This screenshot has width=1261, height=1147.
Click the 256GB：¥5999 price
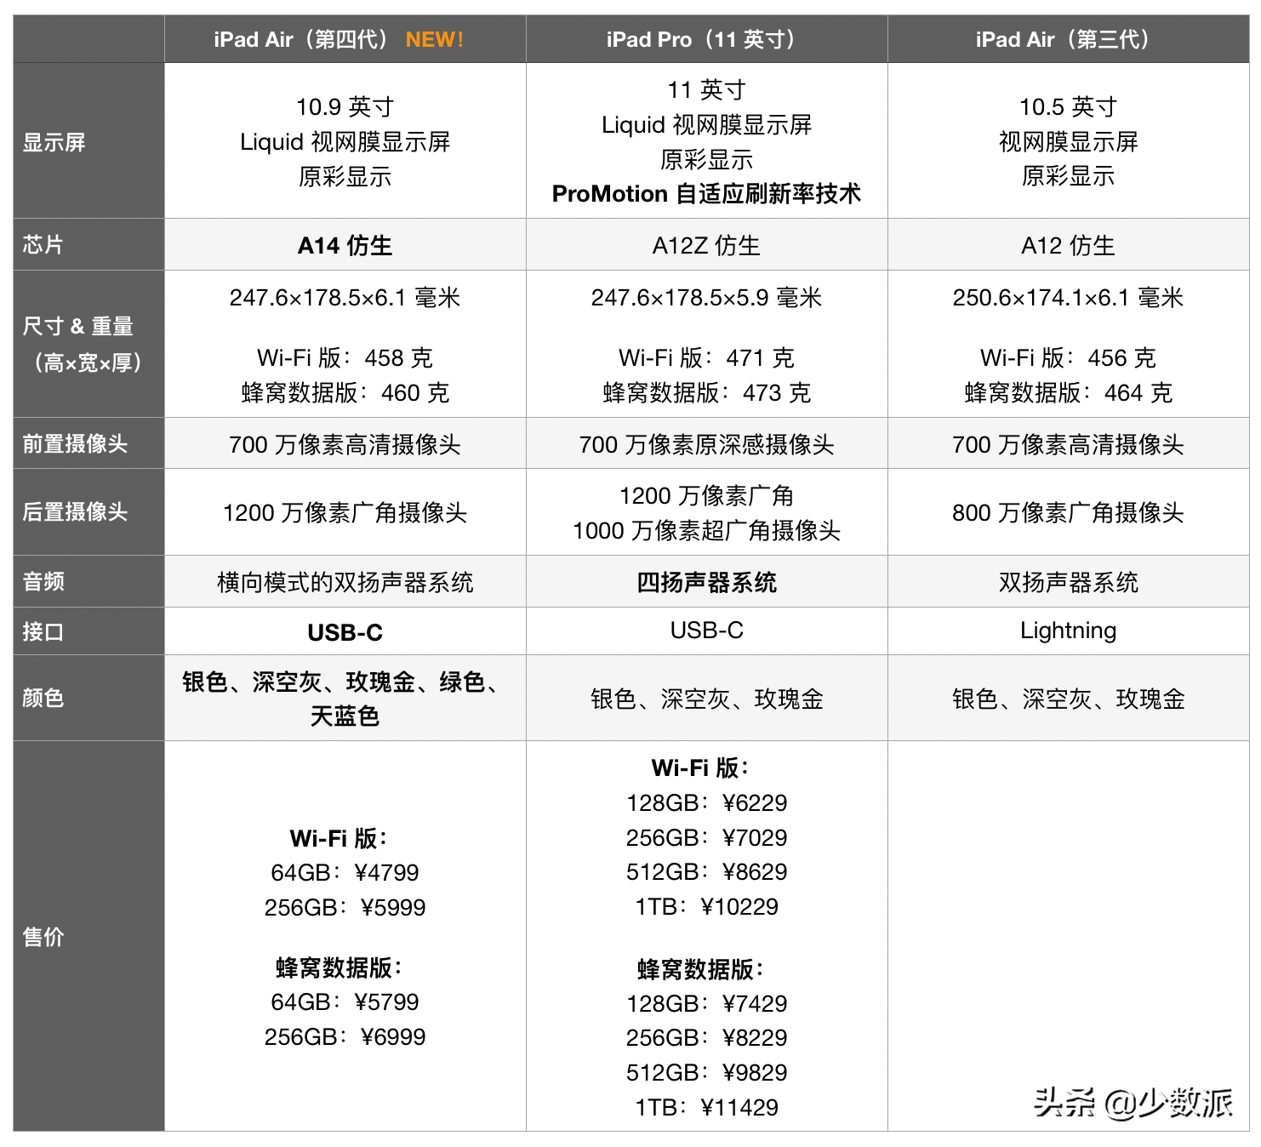pyautogui.click(x=345, y=908)
